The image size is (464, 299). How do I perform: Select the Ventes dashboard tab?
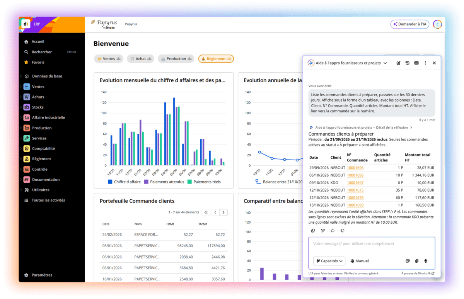coord(109,59)
